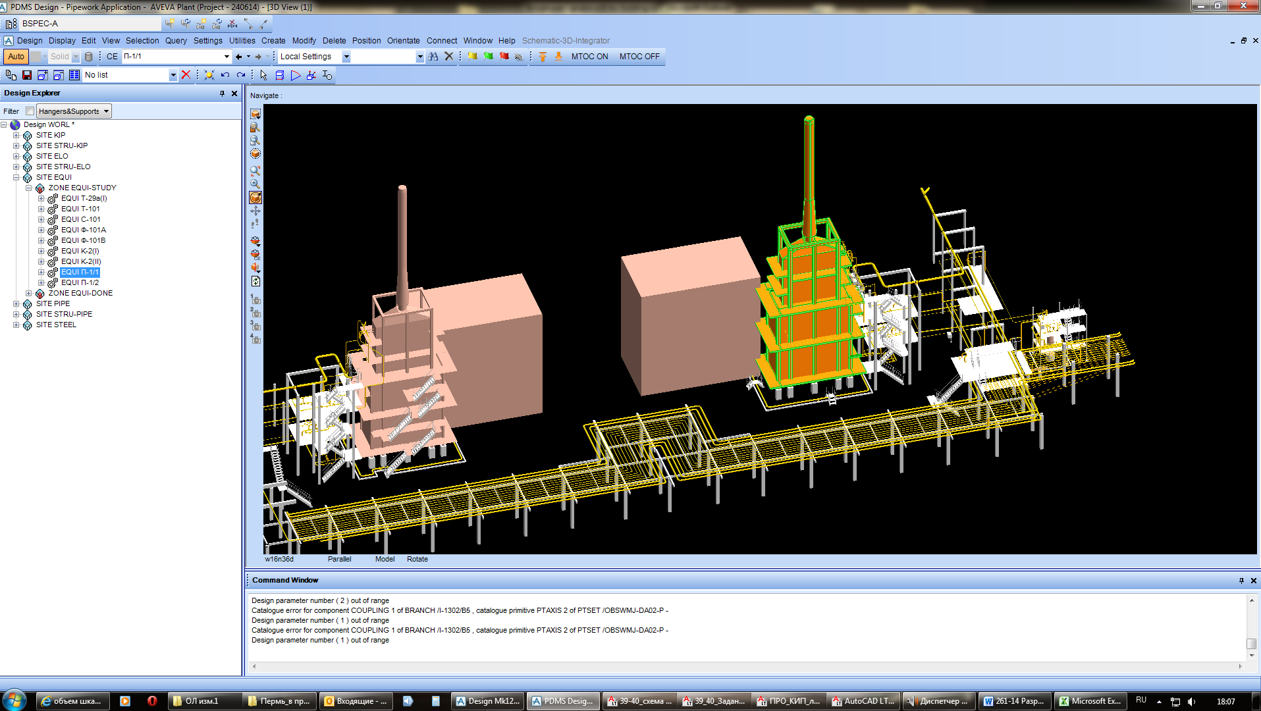Open the Hangers&Supports filter dropdown
The height and width of the screenshot is (711, 1261).
click(x=106, y=111)
